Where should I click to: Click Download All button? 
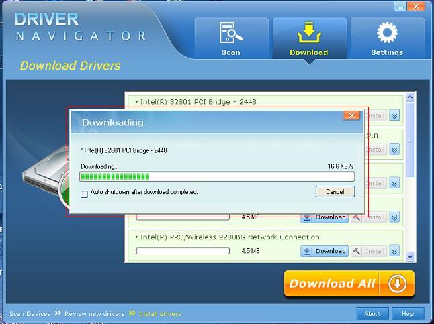point(349,284)
